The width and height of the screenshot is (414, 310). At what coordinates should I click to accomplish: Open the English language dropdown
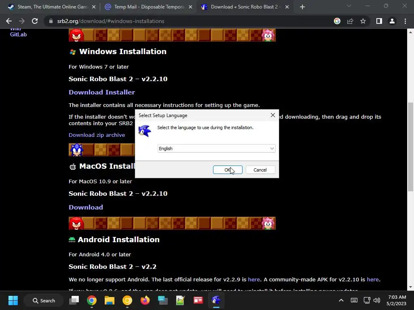point(217,149)
